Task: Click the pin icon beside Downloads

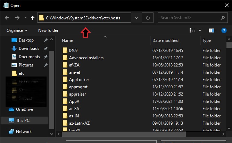Action: [46, 48]
